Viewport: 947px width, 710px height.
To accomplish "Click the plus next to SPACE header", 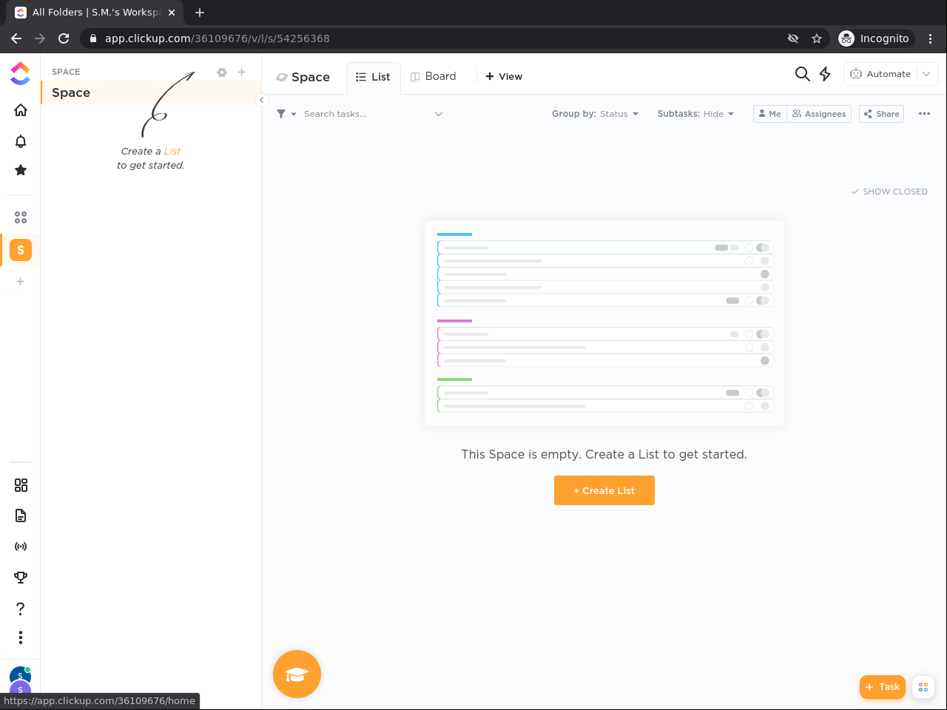I will pyautogui.click(x=241, y=72).
